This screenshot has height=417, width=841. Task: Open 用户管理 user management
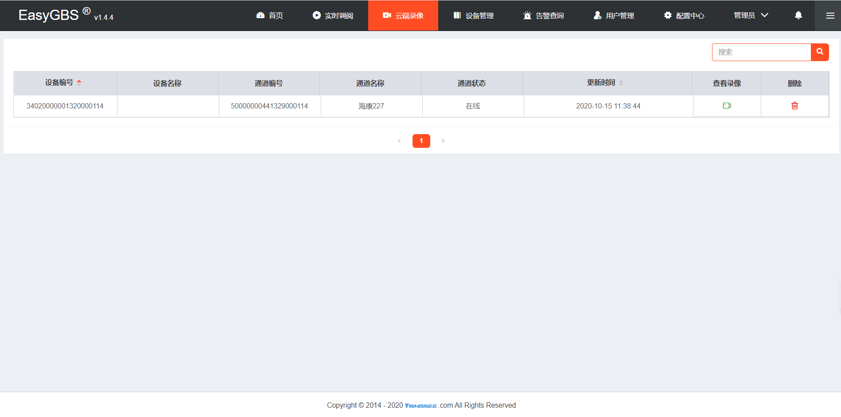[x=614, y=15]
